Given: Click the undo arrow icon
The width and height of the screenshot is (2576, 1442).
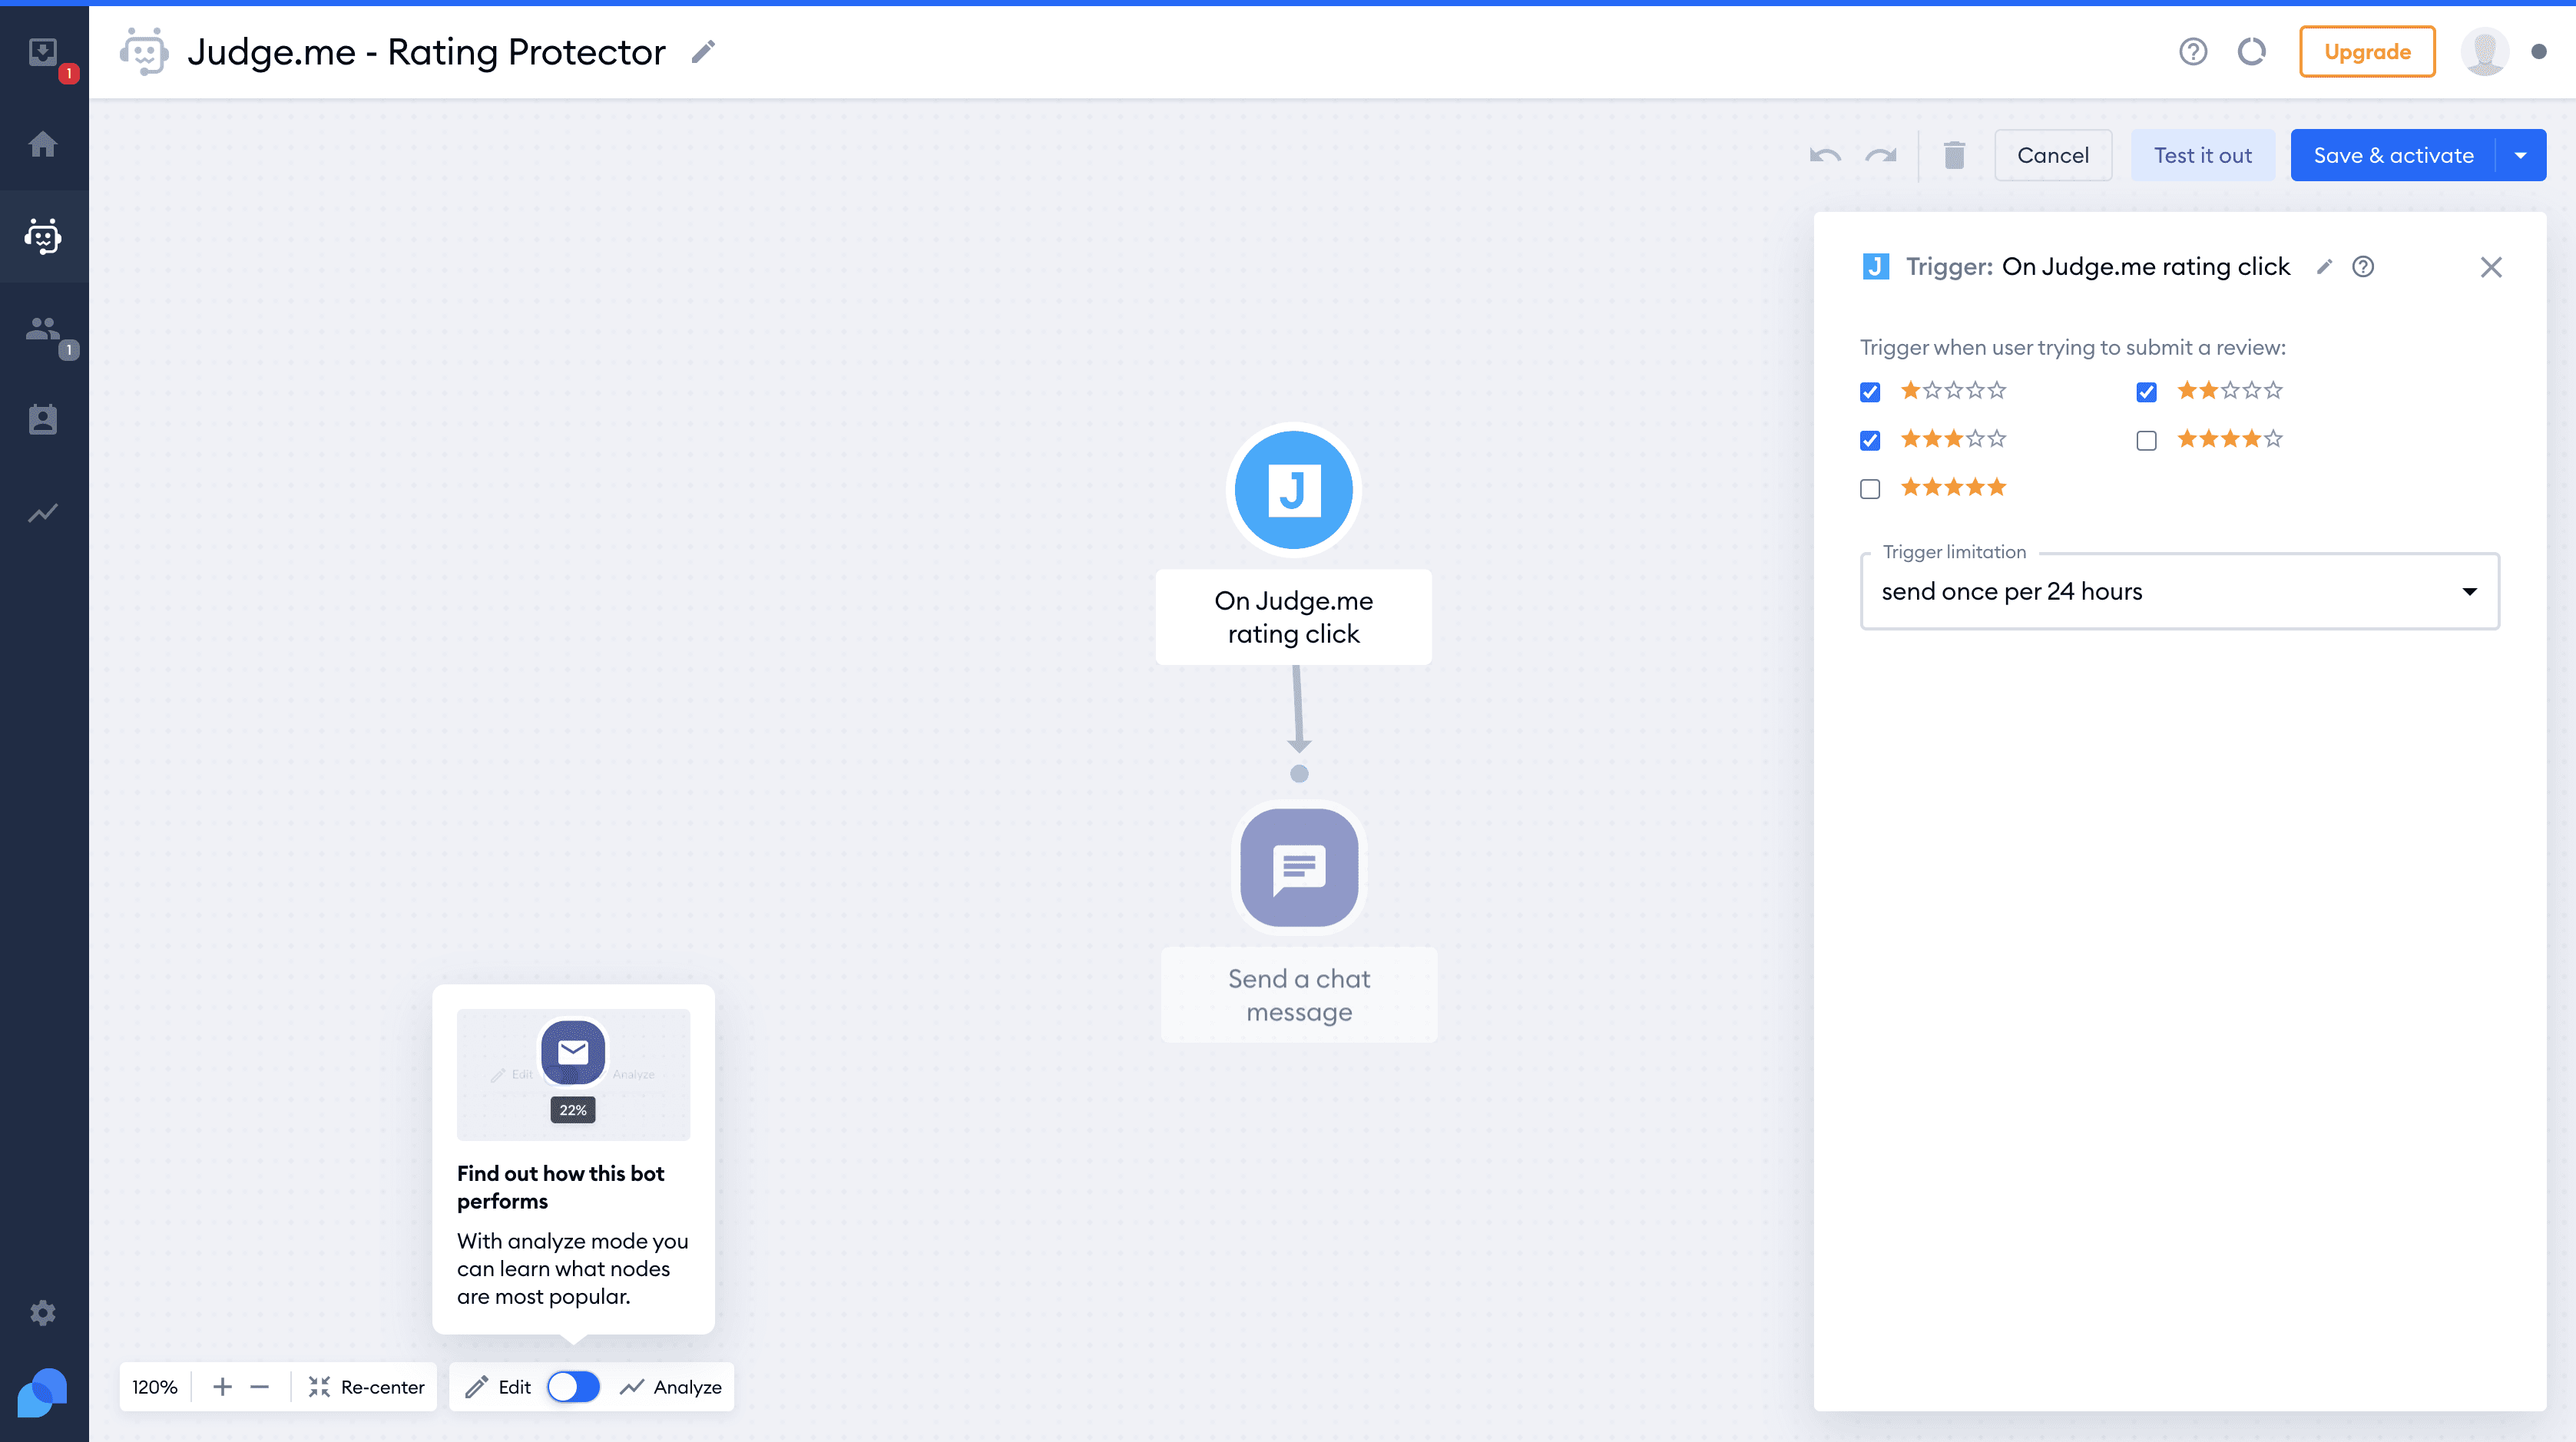Looking at the screenshot, I should click(1825, 155).
